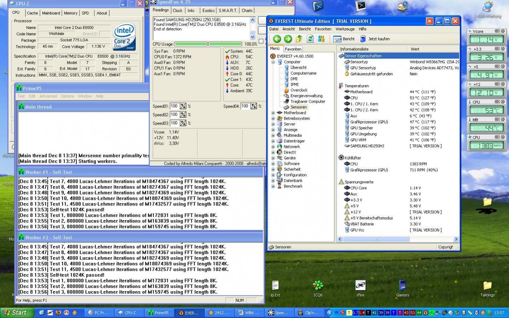Open Options menu in Prime95
Image resolution: width=509 pixels, height=318 pixels.
(67, 96)
